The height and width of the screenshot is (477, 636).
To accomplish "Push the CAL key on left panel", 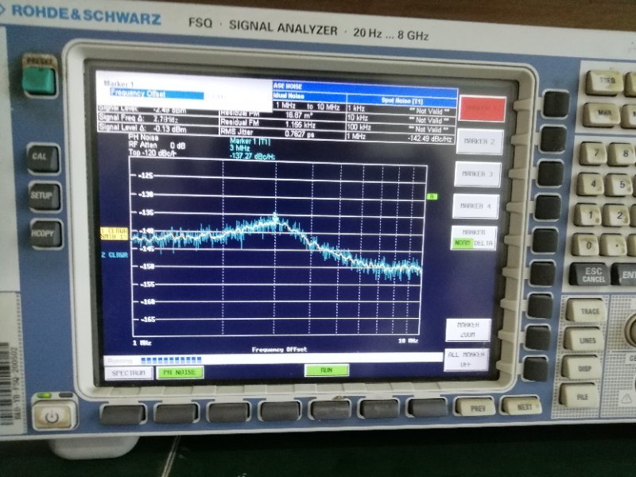I will pyautogui.click(x=43, y=157).
